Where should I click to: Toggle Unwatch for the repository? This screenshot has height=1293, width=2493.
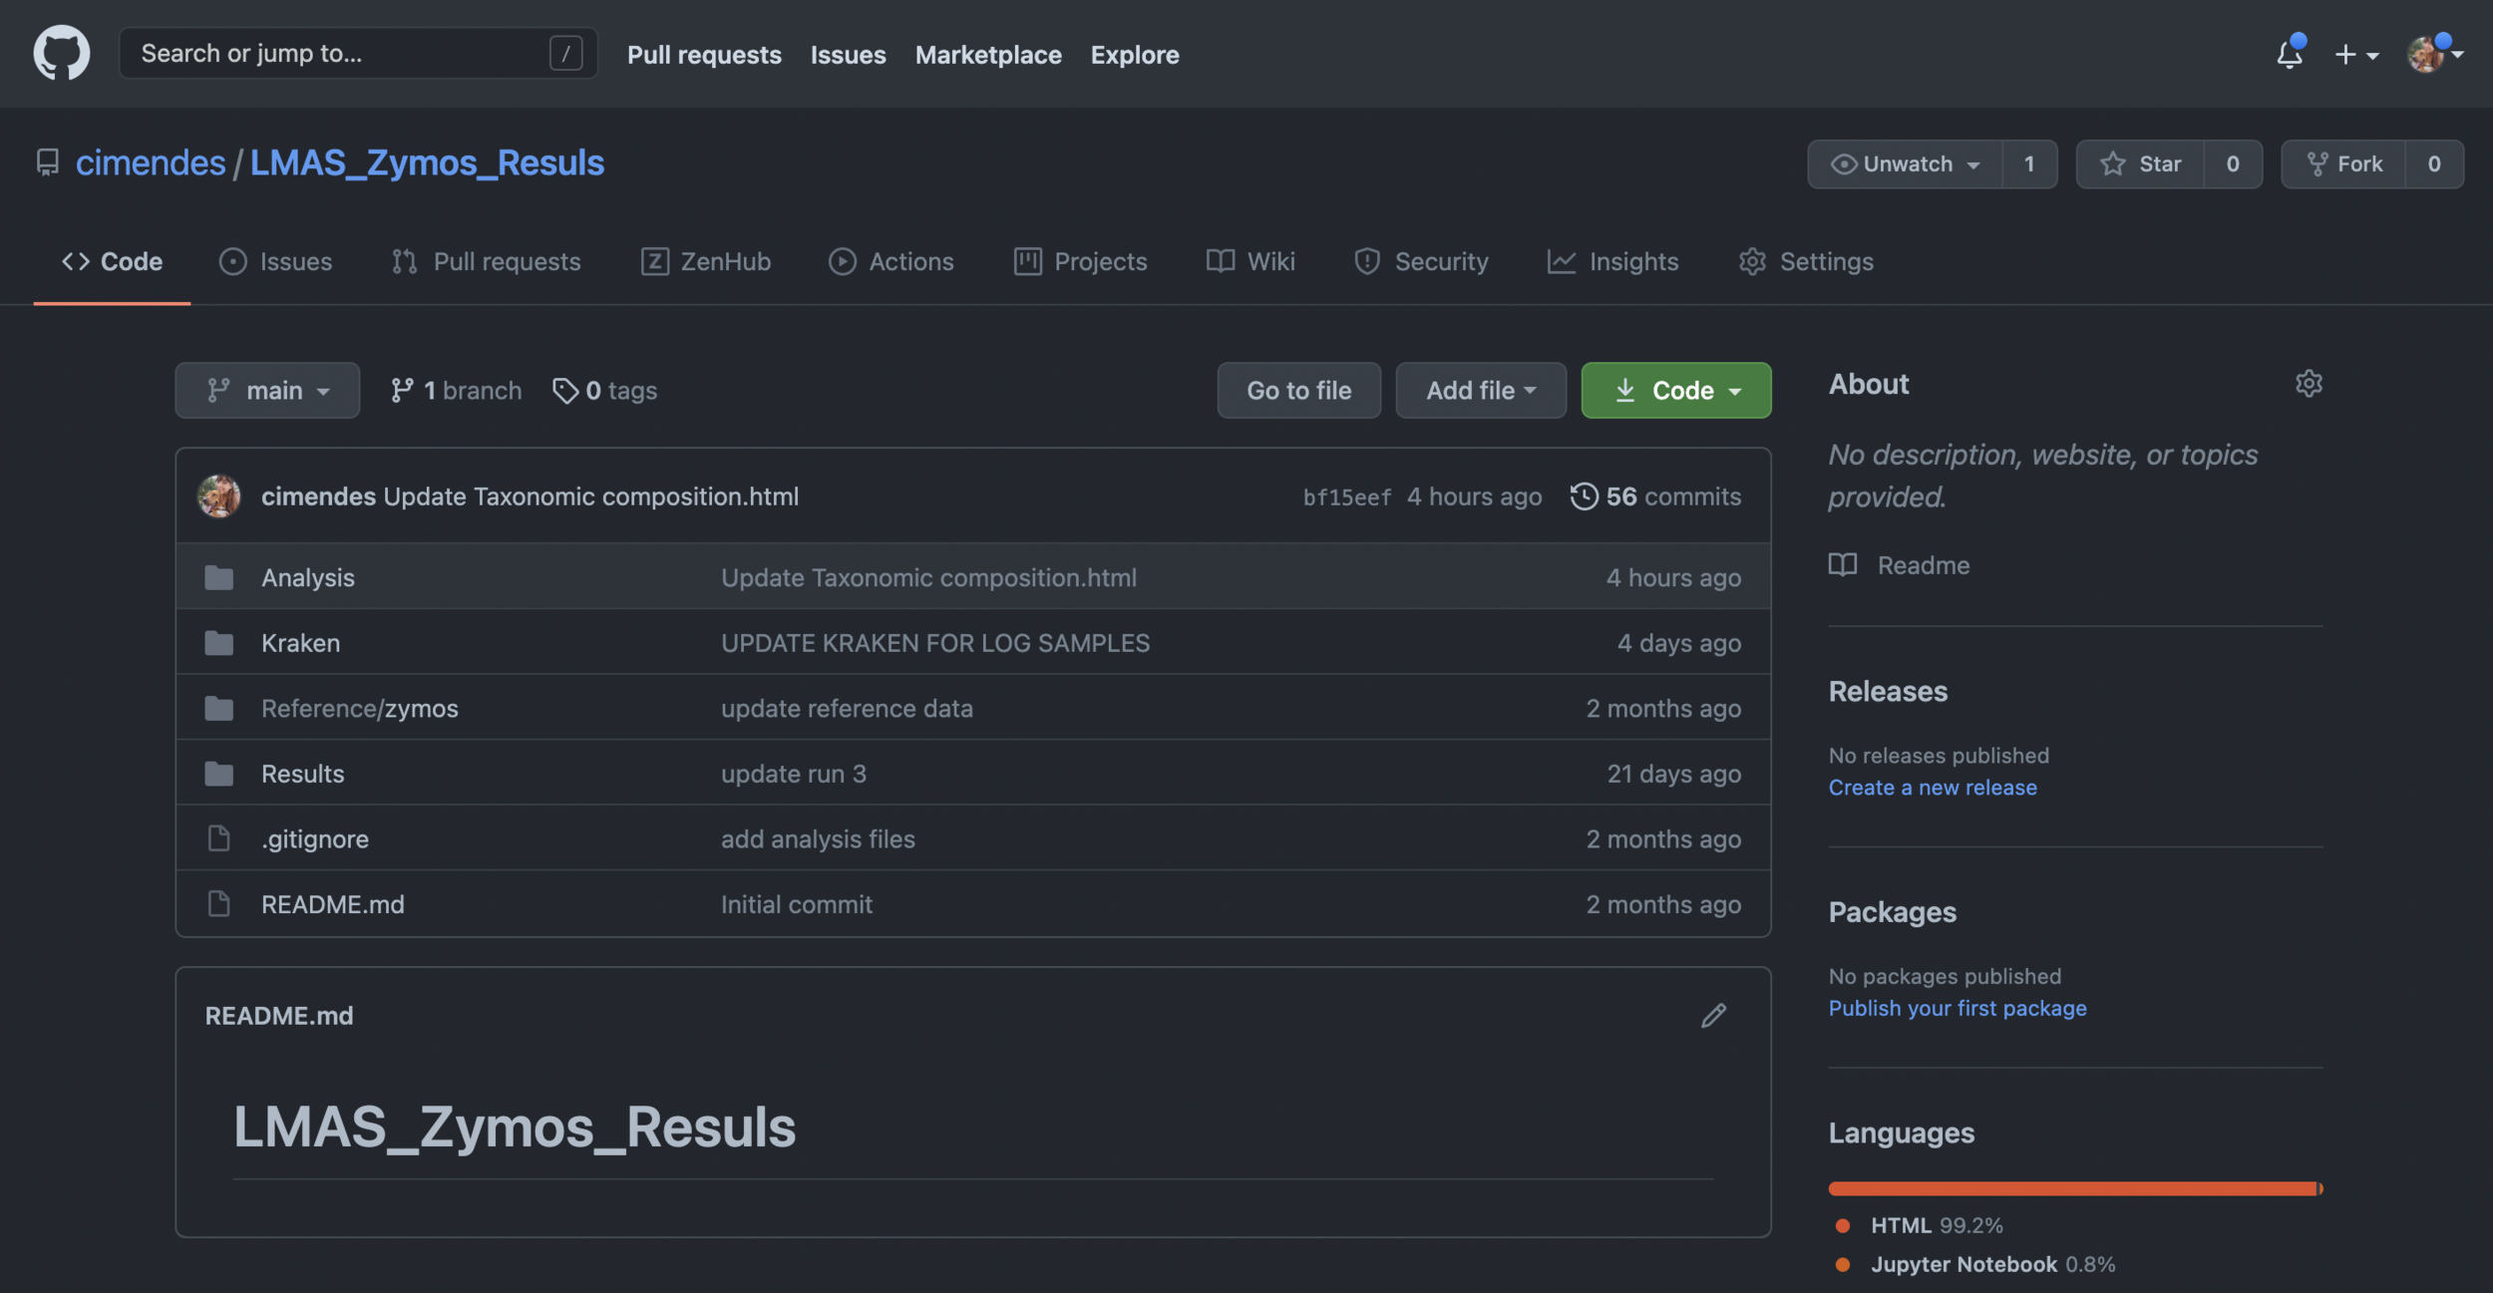[x=1905, y=163]
